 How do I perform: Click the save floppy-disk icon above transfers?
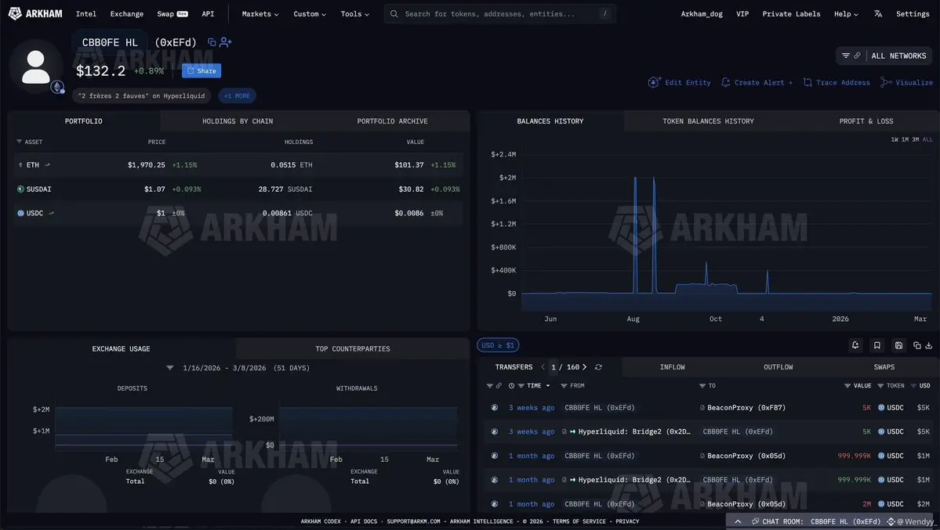[x=898, y=345]
